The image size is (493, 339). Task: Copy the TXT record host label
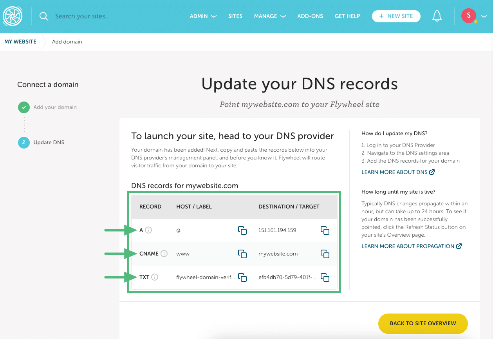(x=242, y=277)
